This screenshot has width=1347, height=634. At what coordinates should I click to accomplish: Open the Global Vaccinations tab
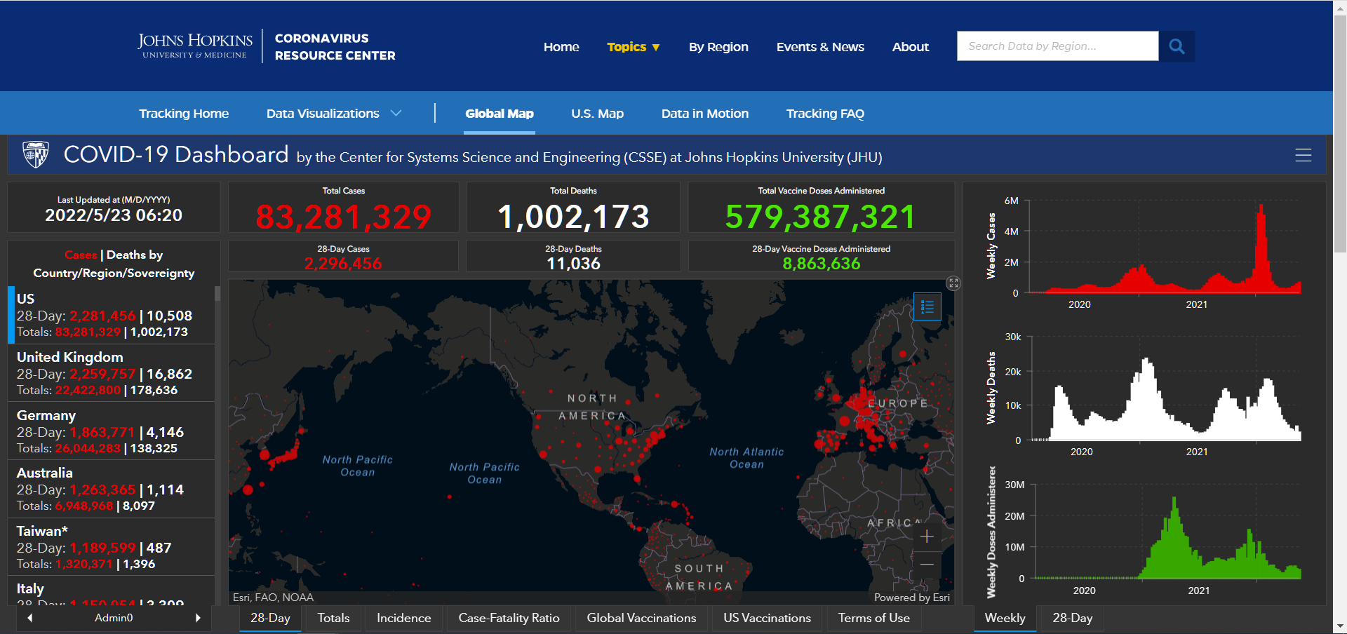point(641,618)
